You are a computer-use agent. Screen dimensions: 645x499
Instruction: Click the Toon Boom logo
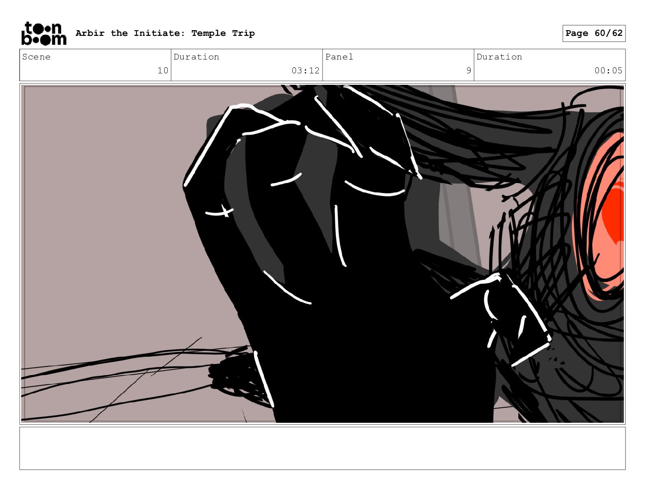point(44,33)
